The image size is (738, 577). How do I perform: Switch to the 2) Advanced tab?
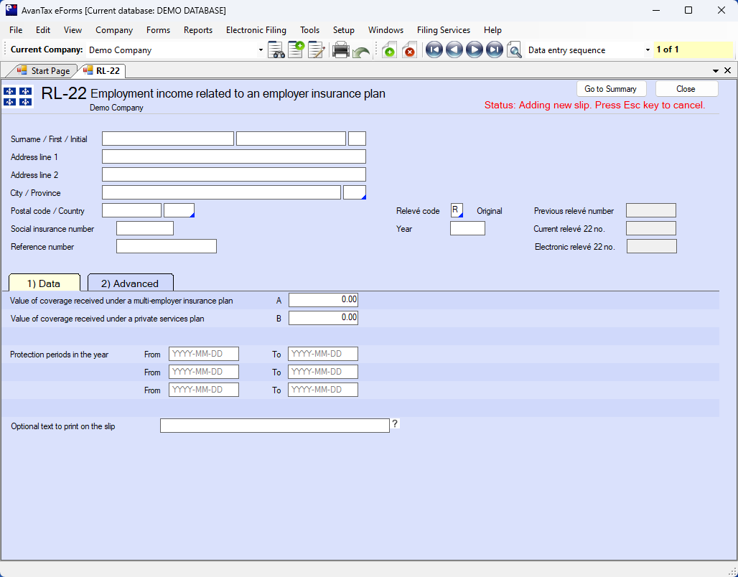tap(130, 283)
